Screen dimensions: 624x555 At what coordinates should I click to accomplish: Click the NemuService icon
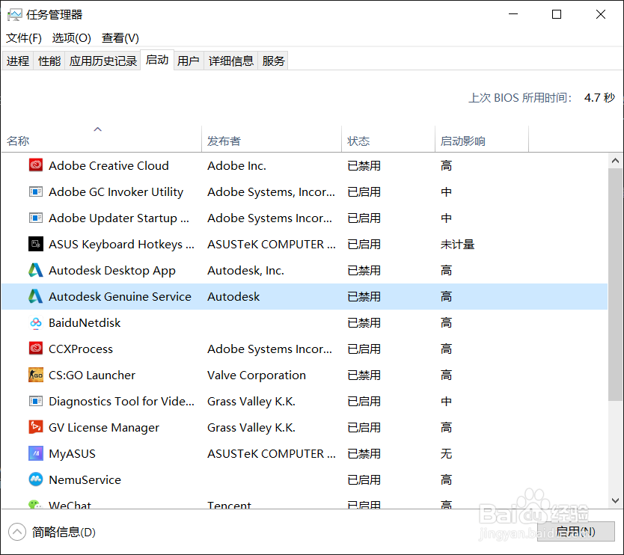(x=36, y=479)
